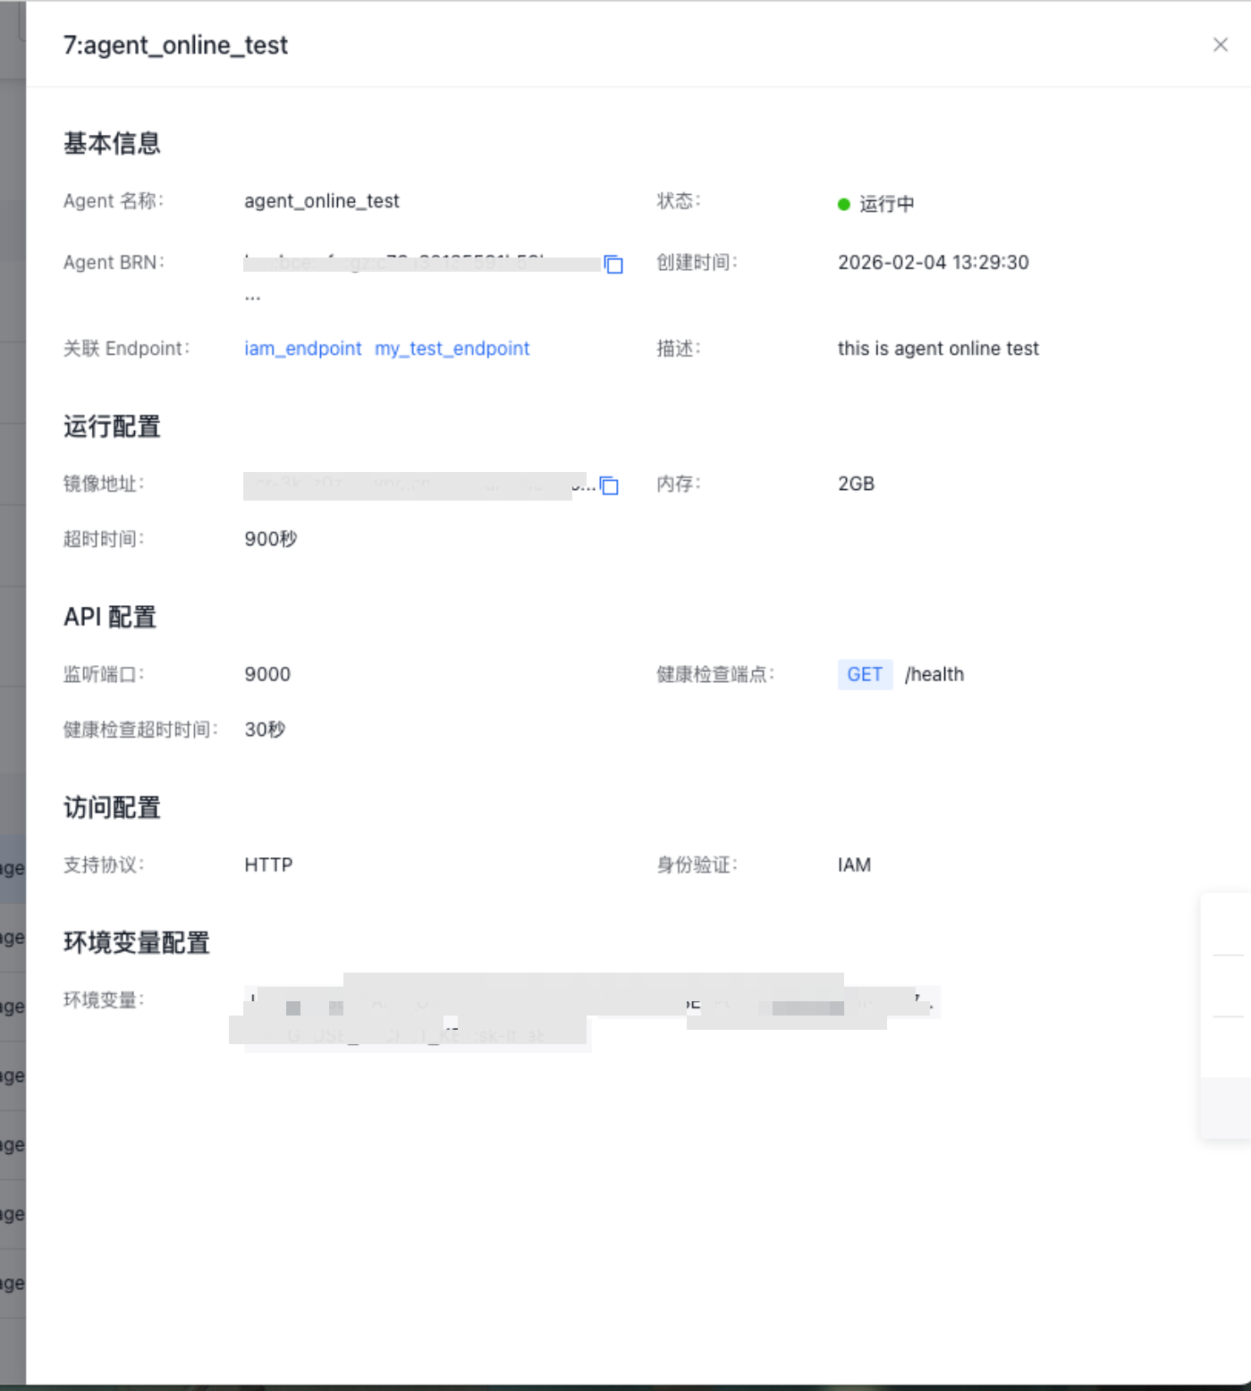
Task: Click the /health endpoint path
Action: click(934, 675)
